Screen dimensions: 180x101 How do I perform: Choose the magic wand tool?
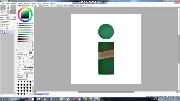click(x=22, y=53)
